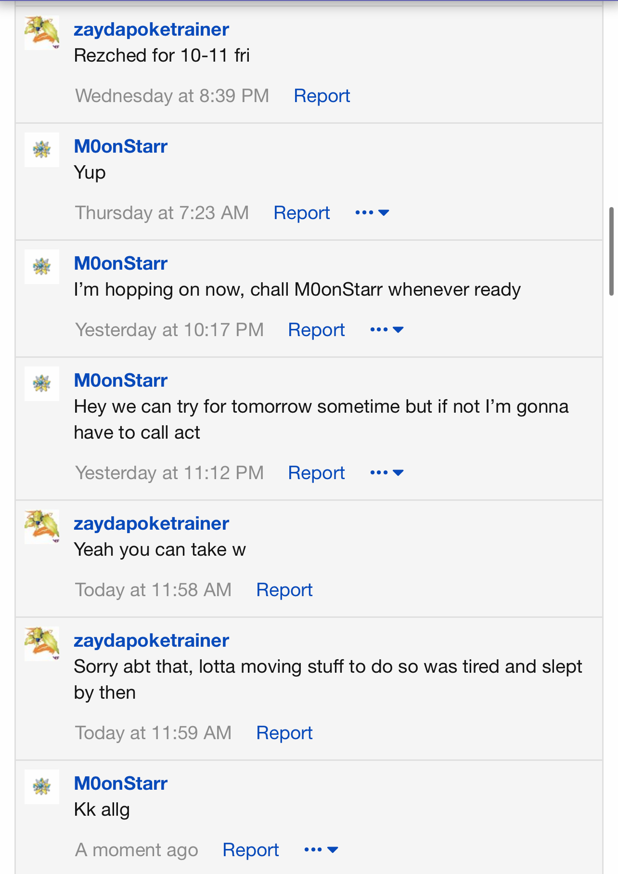Click M0onStarr avatar beside 'Kk allg'
This screenshot has width=618, height=874.
tap(42, 786)
